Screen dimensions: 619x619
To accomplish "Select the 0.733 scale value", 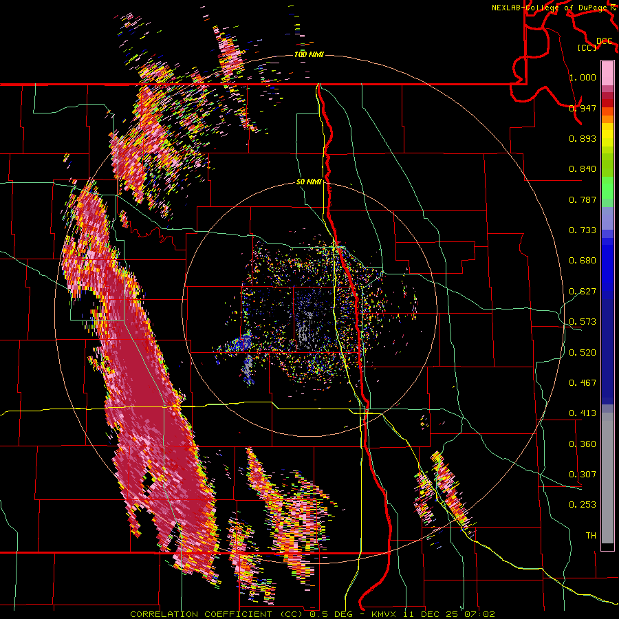I will click(583, 230).
